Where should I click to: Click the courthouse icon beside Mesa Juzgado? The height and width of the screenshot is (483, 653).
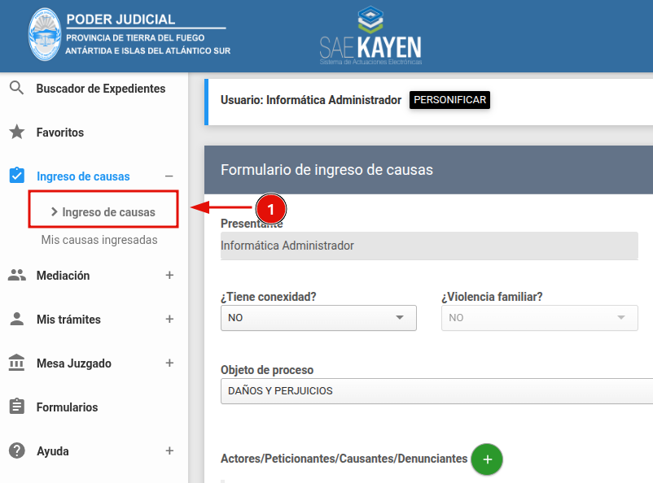(x=16, y=363)
